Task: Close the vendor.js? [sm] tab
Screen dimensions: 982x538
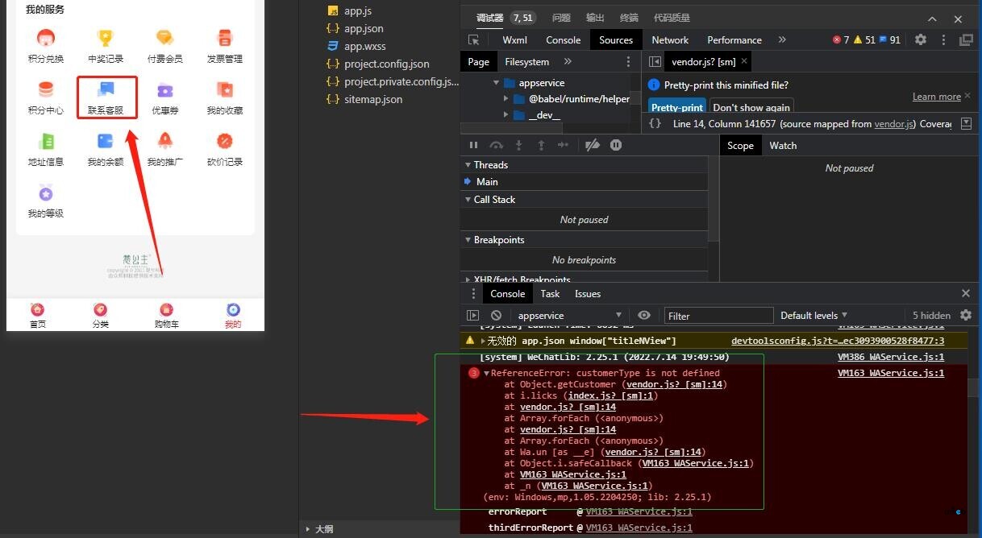Action: pos(744,61)
